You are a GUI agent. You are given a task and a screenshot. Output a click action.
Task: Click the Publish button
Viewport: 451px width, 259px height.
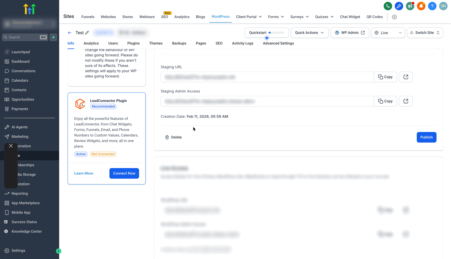[x=426, y=137]
